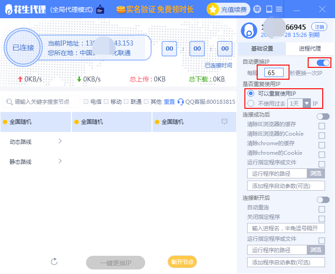This screenshot has width=335, height=274.
Task: Select the first 全国随机 node
Action: point(36,122)
